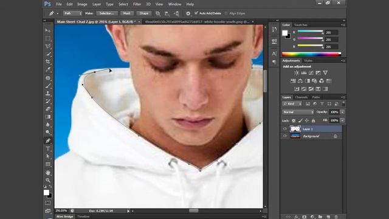Select the Rectangular Marquee tool
This screenshot has width=389, height=219.
48,38
